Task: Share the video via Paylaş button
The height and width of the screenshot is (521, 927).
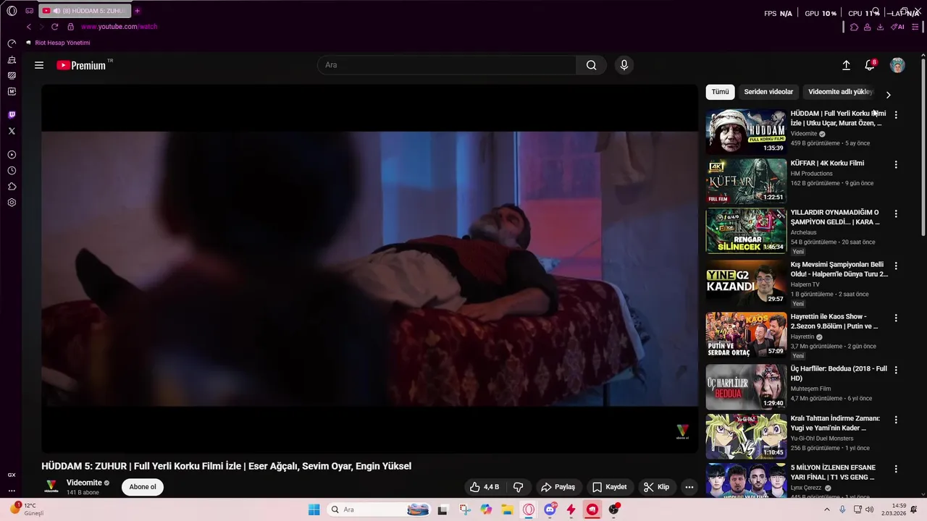Action: point(558,487)
